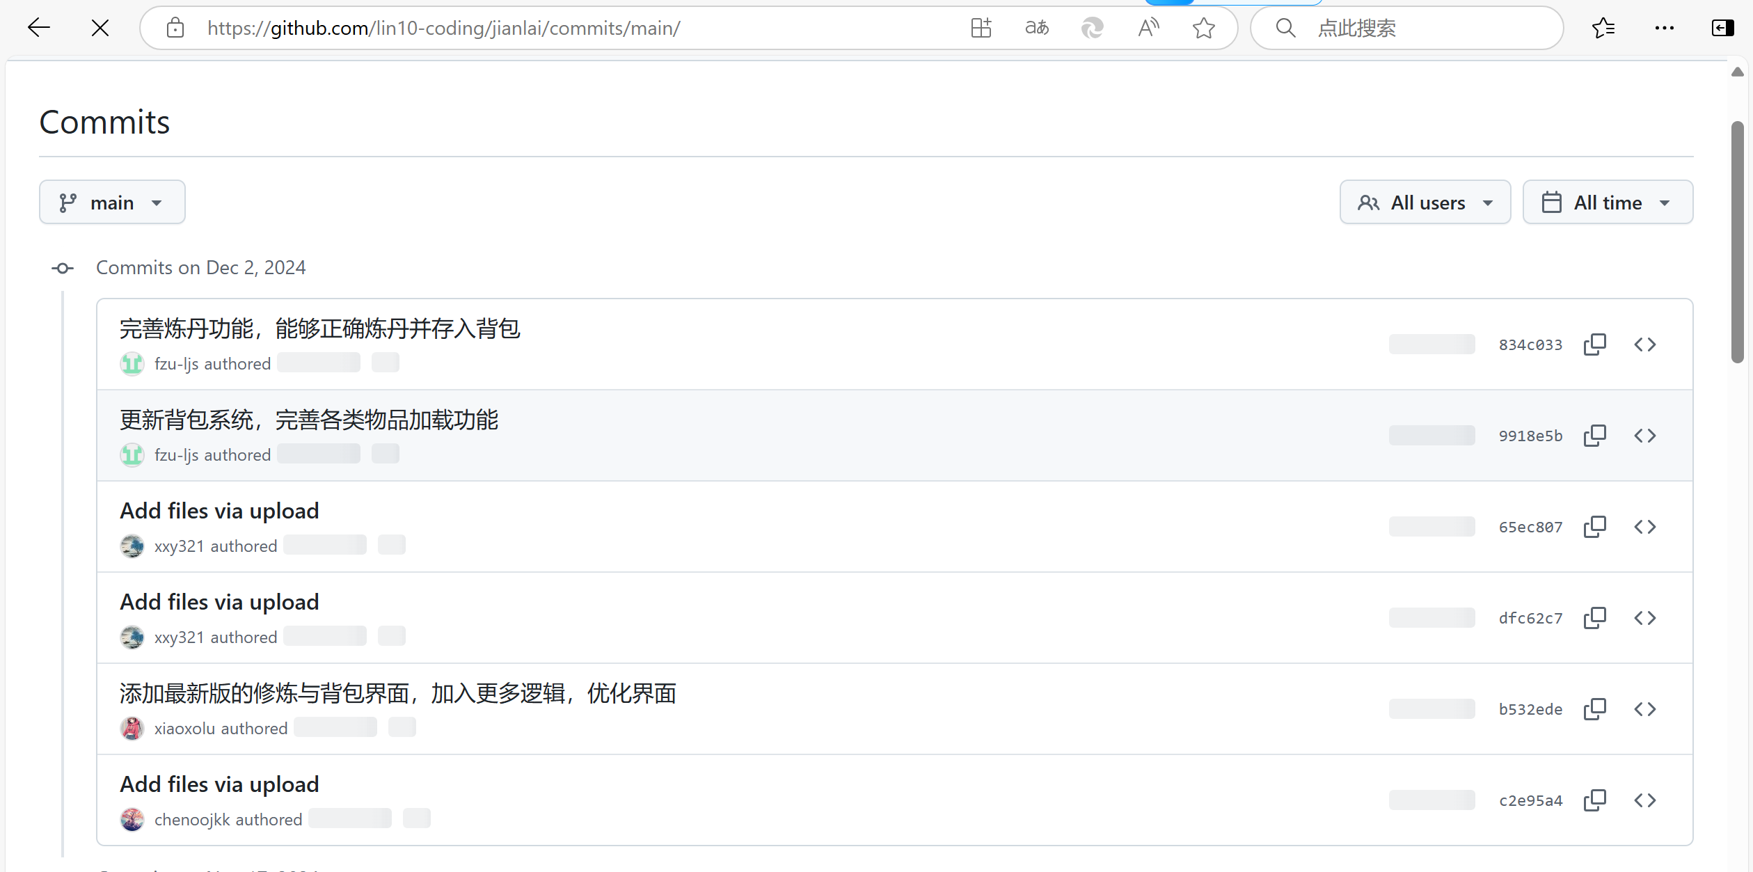The height and width of the screenshot is (872, 1753).
Task: Click the browser read aloud icon
Action: (x=1148, y=28)
